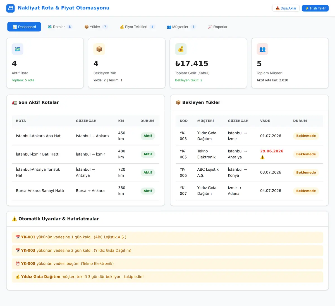Screen dimensions: 335x306
Task: Click the VADE column header in loads table
Action: (265, 121)
